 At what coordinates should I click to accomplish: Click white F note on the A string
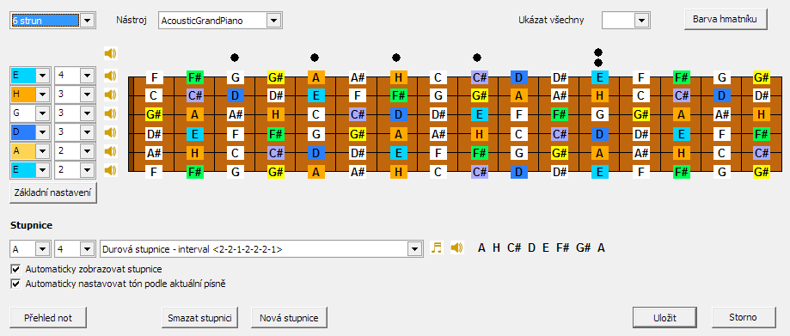click(438, 152)
